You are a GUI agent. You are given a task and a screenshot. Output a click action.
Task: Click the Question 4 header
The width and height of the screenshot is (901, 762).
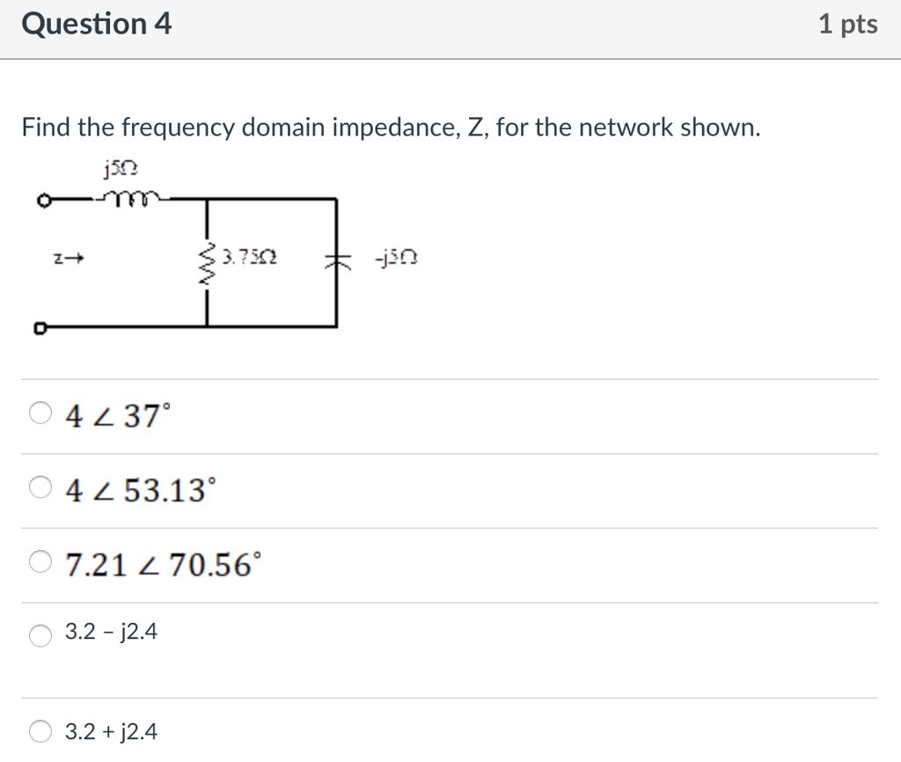pyautogui.click(x=99, y=24)
